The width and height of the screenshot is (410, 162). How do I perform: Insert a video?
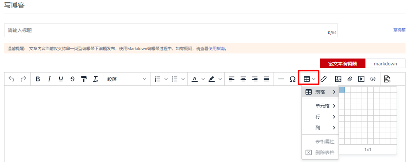pyautogui.click(x=361, y=79)
